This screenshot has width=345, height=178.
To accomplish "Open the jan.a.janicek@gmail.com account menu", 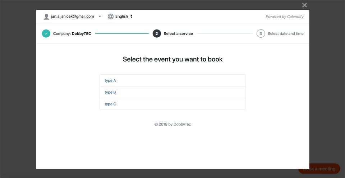I will coord(73,17).
